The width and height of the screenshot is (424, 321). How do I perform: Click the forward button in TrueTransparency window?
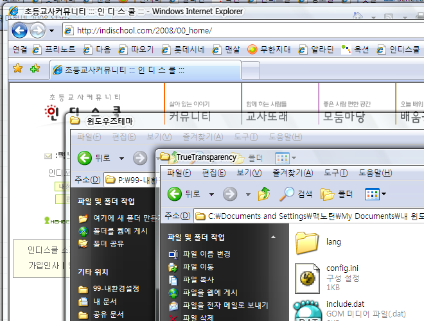pos(230,194)
